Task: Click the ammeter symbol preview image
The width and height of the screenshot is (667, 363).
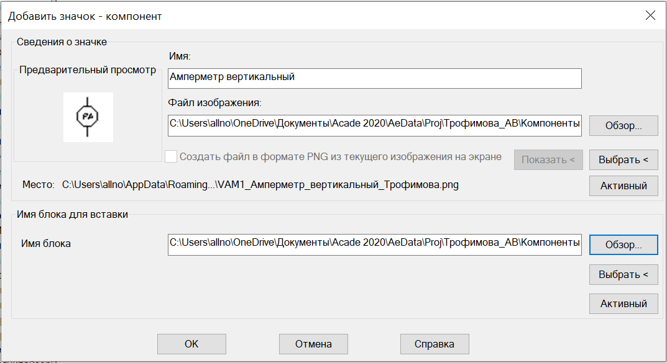Action: point(88,117)
